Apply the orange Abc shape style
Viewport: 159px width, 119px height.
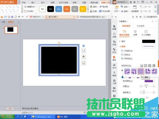point(67,9)
